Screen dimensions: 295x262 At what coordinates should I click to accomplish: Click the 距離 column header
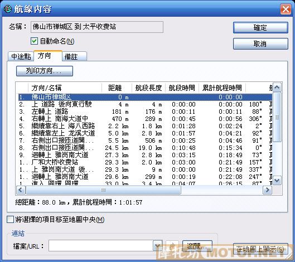117,88
